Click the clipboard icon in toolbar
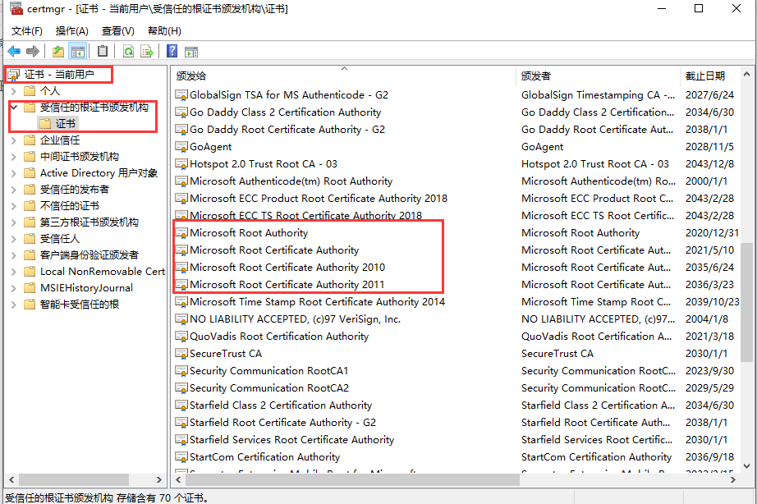This screenshot has width=757, height=504. pos(103,51)
